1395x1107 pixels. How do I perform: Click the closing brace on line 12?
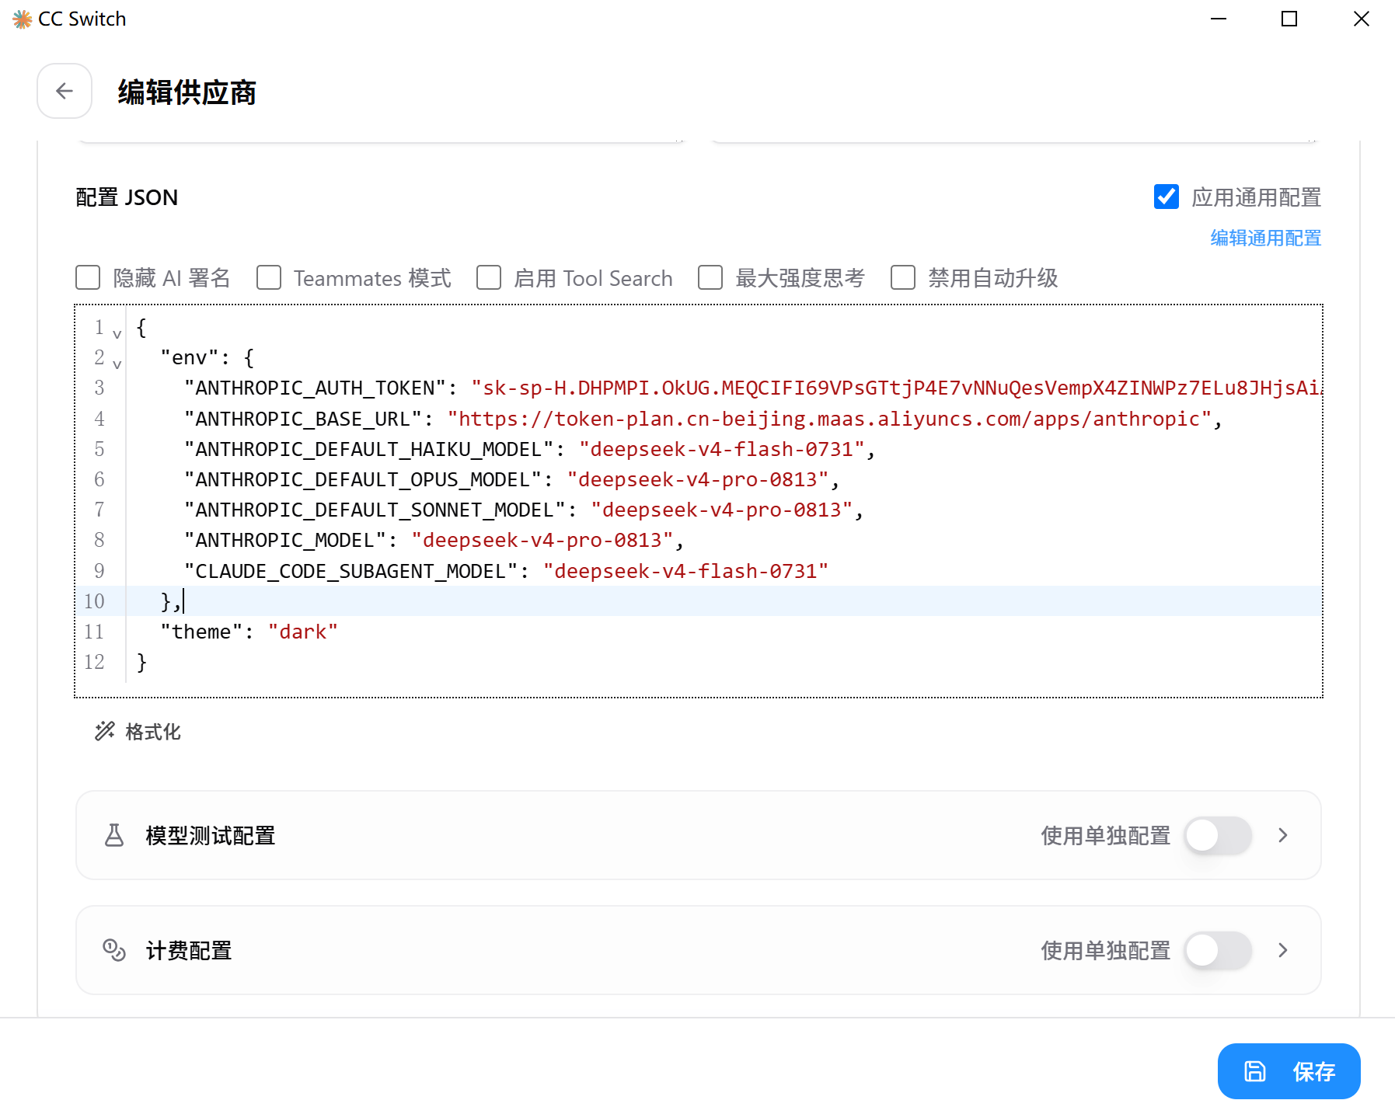coord(141,662)
